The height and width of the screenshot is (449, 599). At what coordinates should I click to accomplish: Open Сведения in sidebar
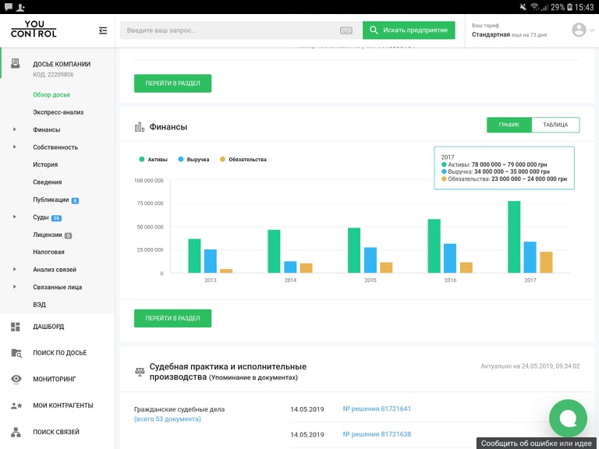[x=48, y=182]
